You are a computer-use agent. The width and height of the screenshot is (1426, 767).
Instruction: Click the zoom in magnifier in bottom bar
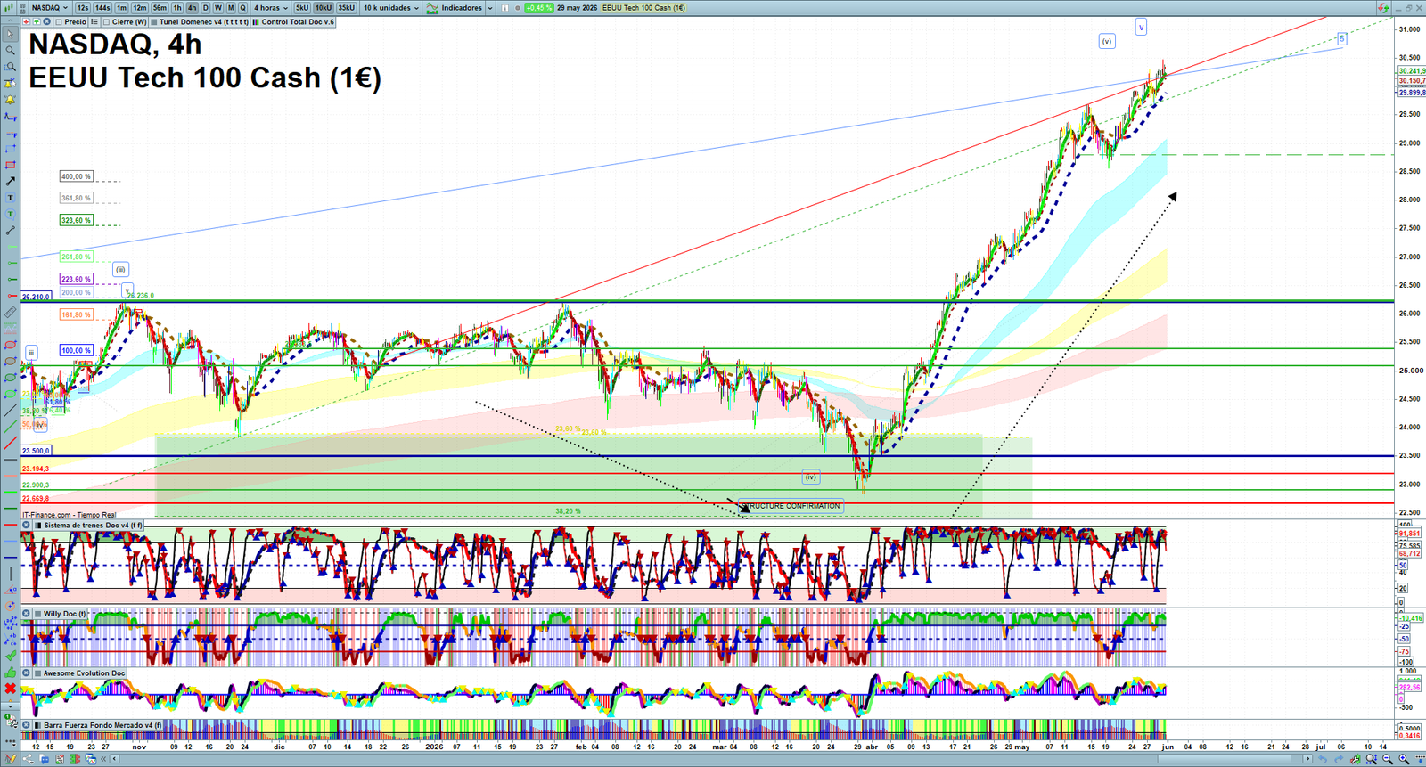click(1404, 759)
